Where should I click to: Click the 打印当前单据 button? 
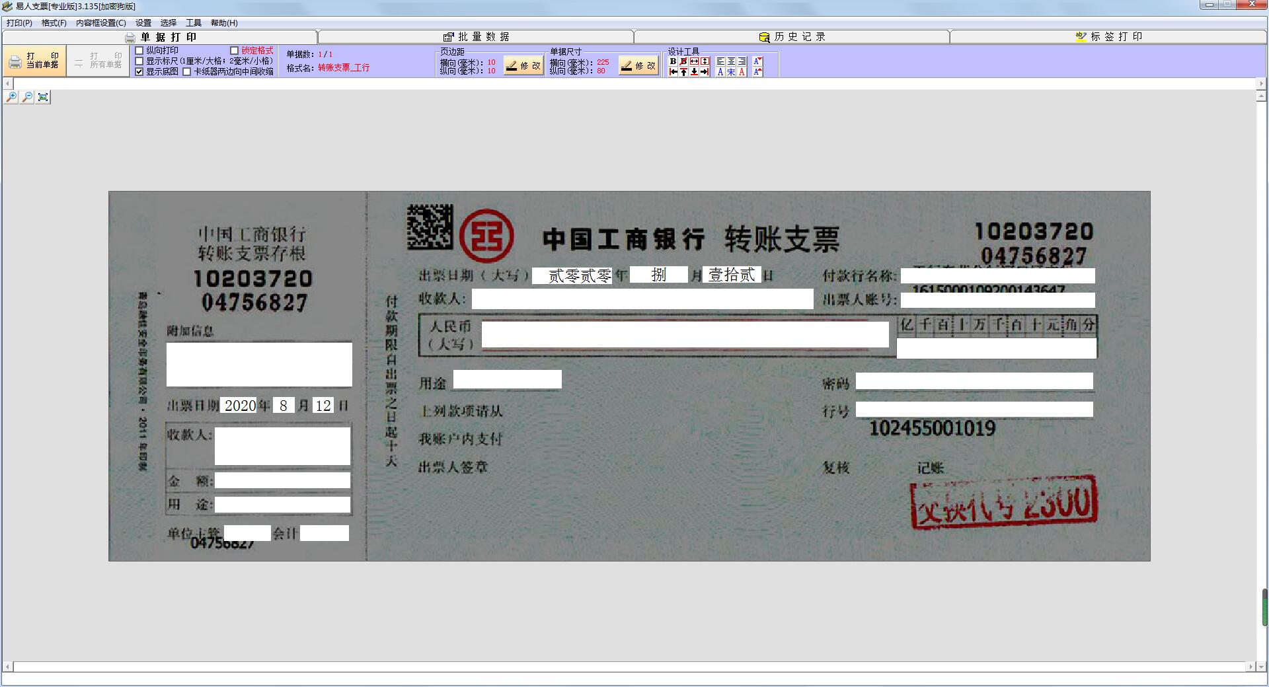(x=34, y=60)
